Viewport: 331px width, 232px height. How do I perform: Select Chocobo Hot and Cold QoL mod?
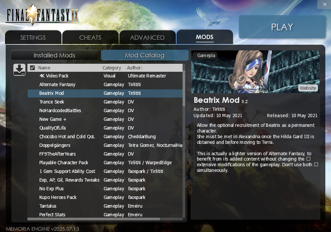click(105, 137)
